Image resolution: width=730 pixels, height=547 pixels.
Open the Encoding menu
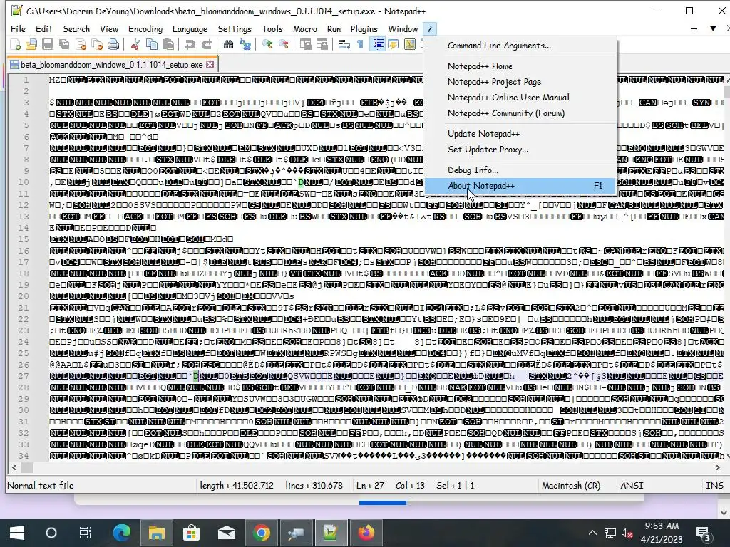coord(145,28)
